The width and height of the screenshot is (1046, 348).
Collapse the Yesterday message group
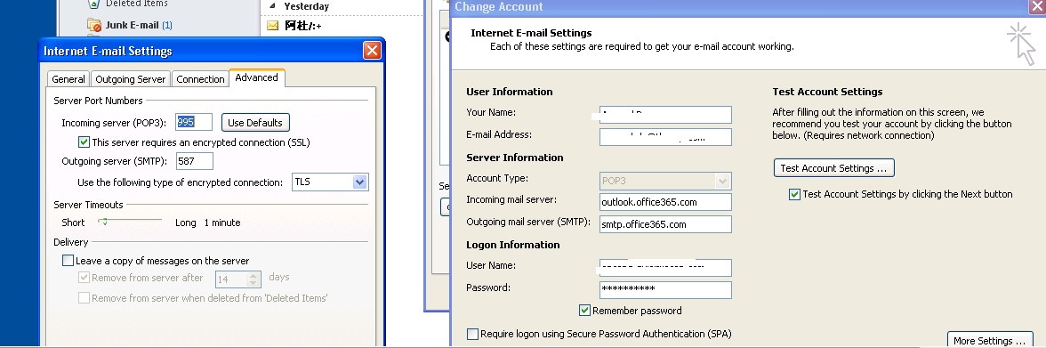tap(273, 6)
